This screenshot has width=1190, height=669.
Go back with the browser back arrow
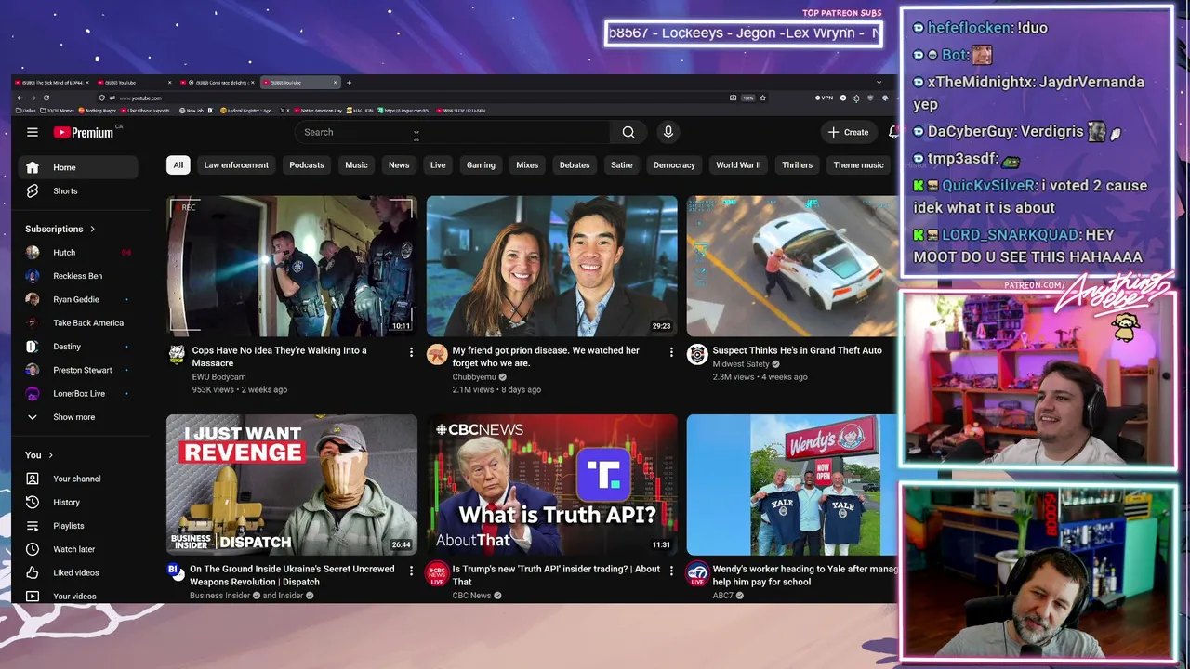(x=20, y=98)
